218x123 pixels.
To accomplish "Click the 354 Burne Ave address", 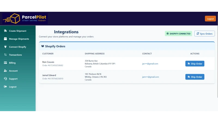I will coord(91,61).
